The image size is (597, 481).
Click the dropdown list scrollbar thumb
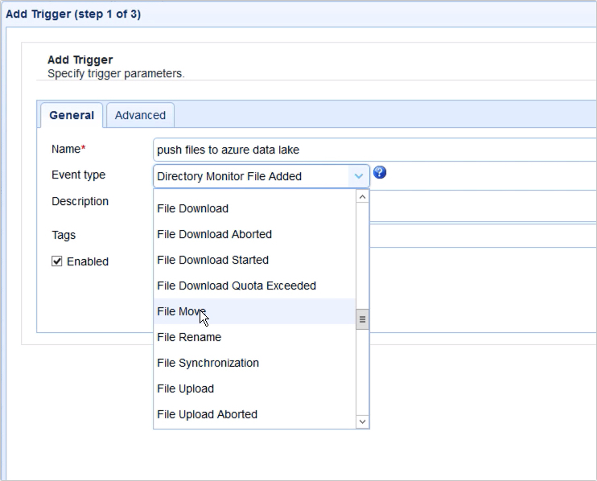[x=362, y=319]
